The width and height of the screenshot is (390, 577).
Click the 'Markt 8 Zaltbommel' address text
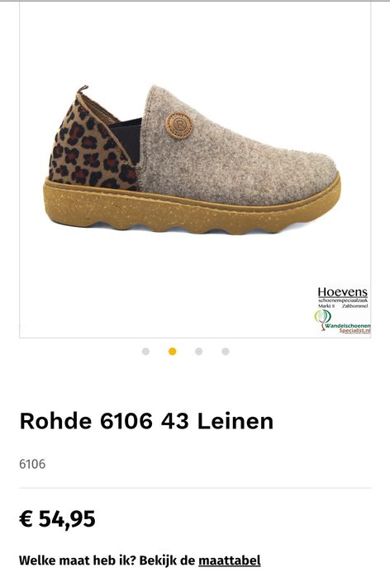(343, 305)
